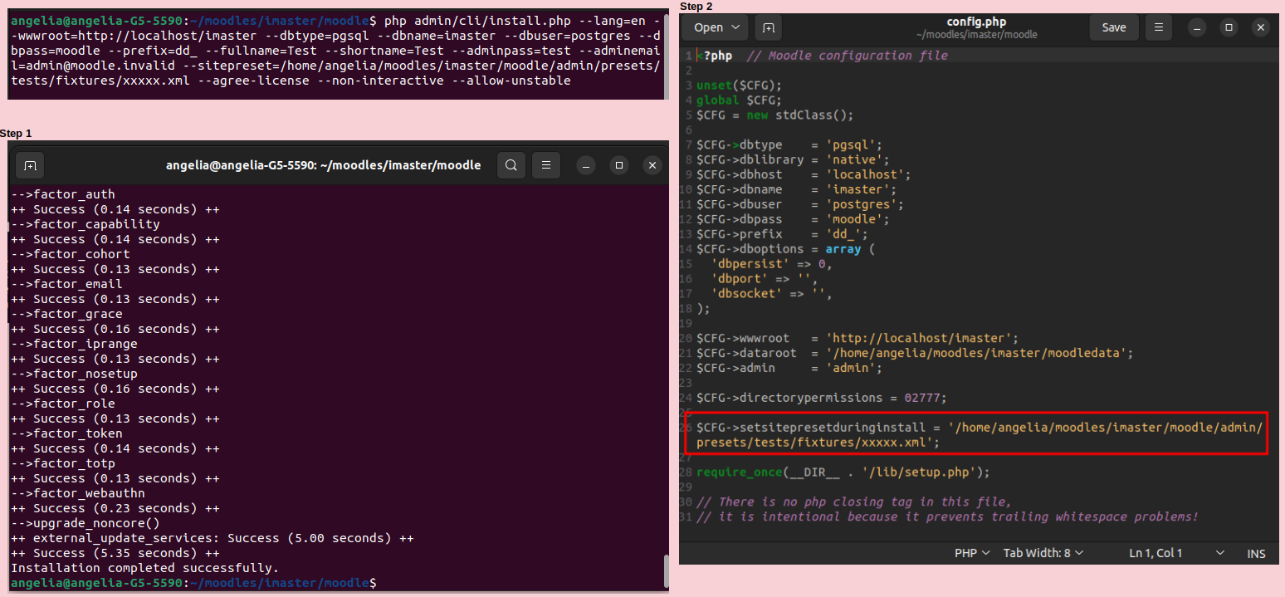This screenshot has height=597, width=1285.
Task: Click the 'dbpersist' => 0 line
Action: pos(771,265)
